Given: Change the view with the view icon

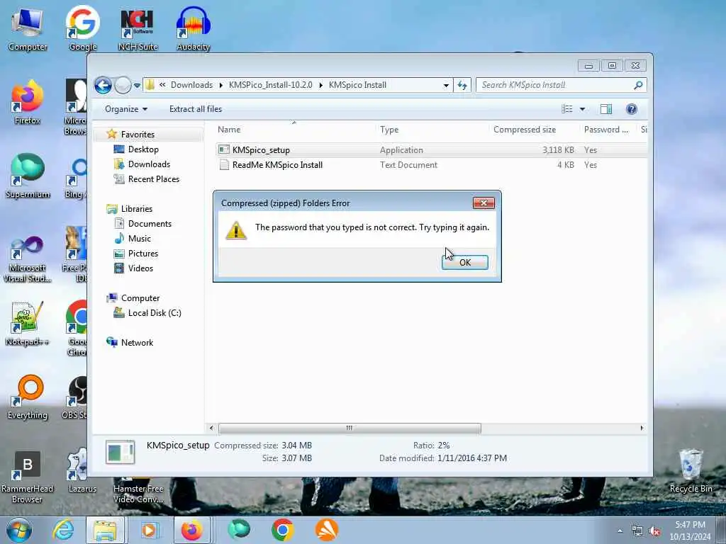Looking at the screenshot, I should (x=566, y=109).
